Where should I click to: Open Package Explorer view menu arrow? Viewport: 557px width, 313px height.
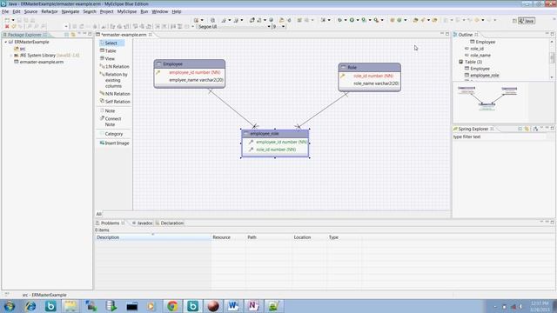click(79, 34)
